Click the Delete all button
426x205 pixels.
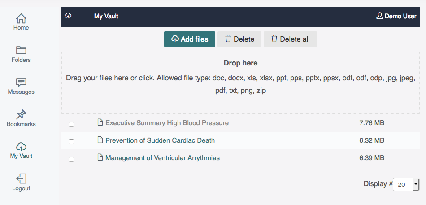coord(290,39)
